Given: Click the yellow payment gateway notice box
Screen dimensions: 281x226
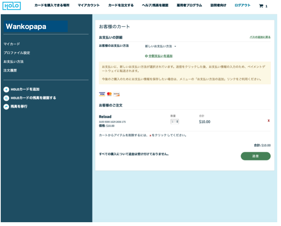Looking at the screenshot, I should [x=185, y=73].
